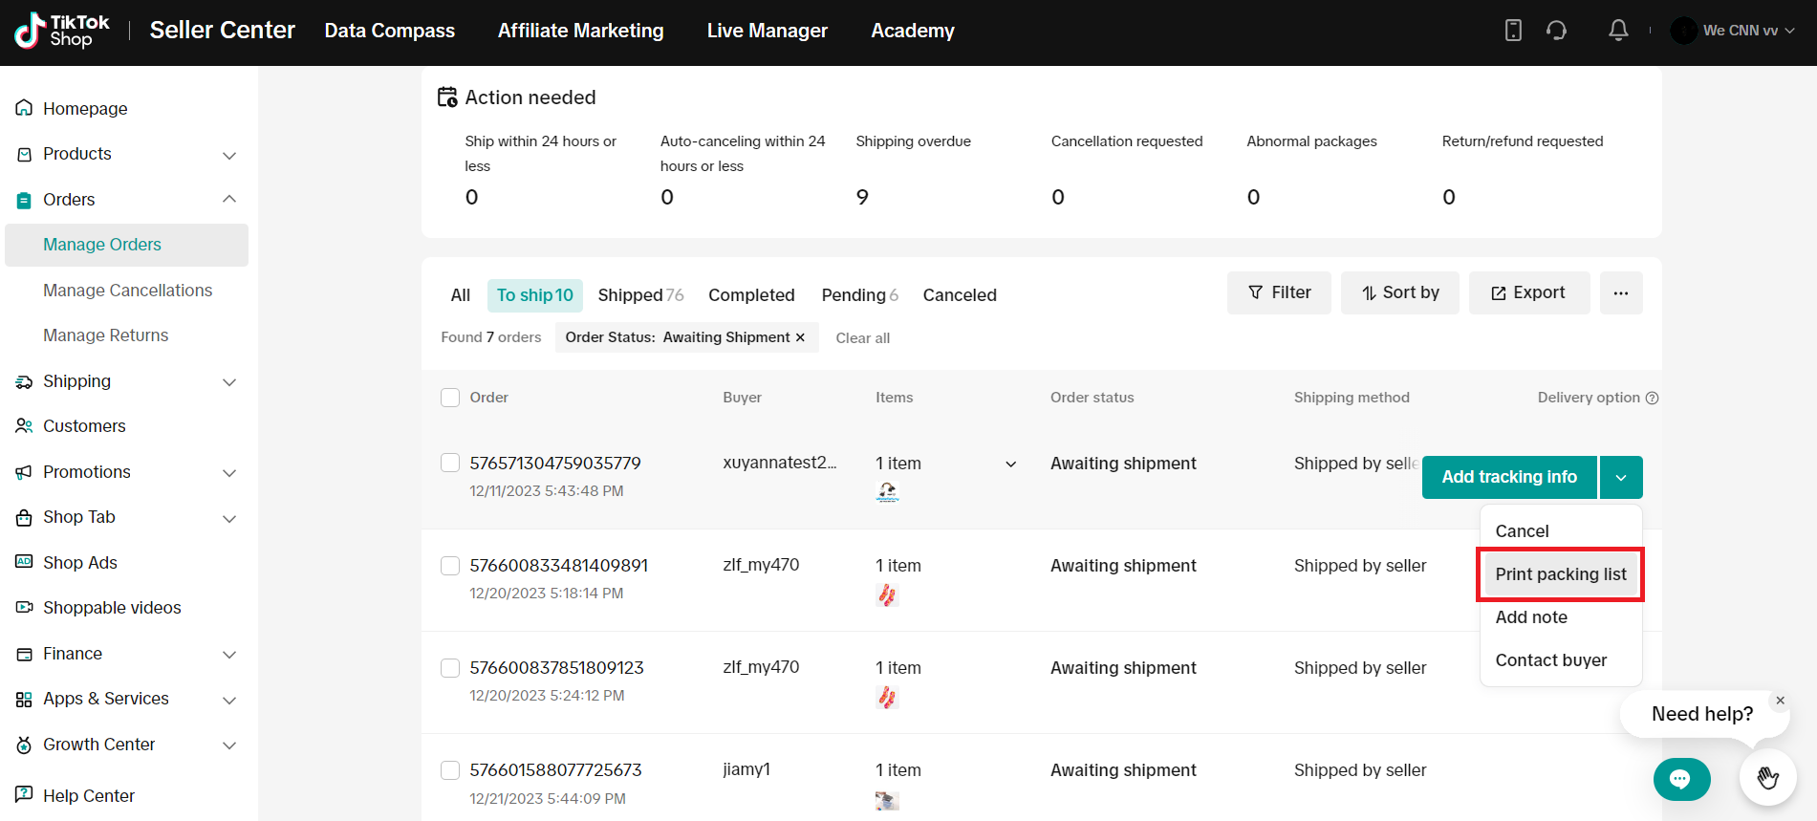Select order 576571304759035779 checkbox
Viewport: 1817px width, 821px height.
click(x=450, y=463)
